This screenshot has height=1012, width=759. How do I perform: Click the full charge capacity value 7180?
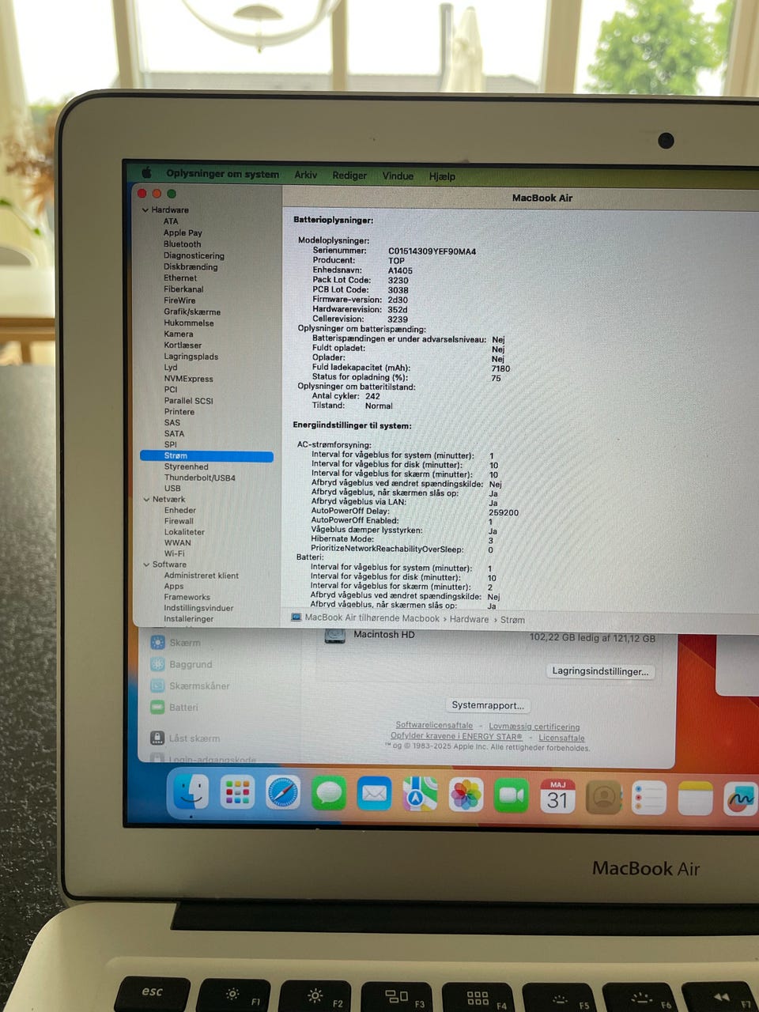[500, 368]
